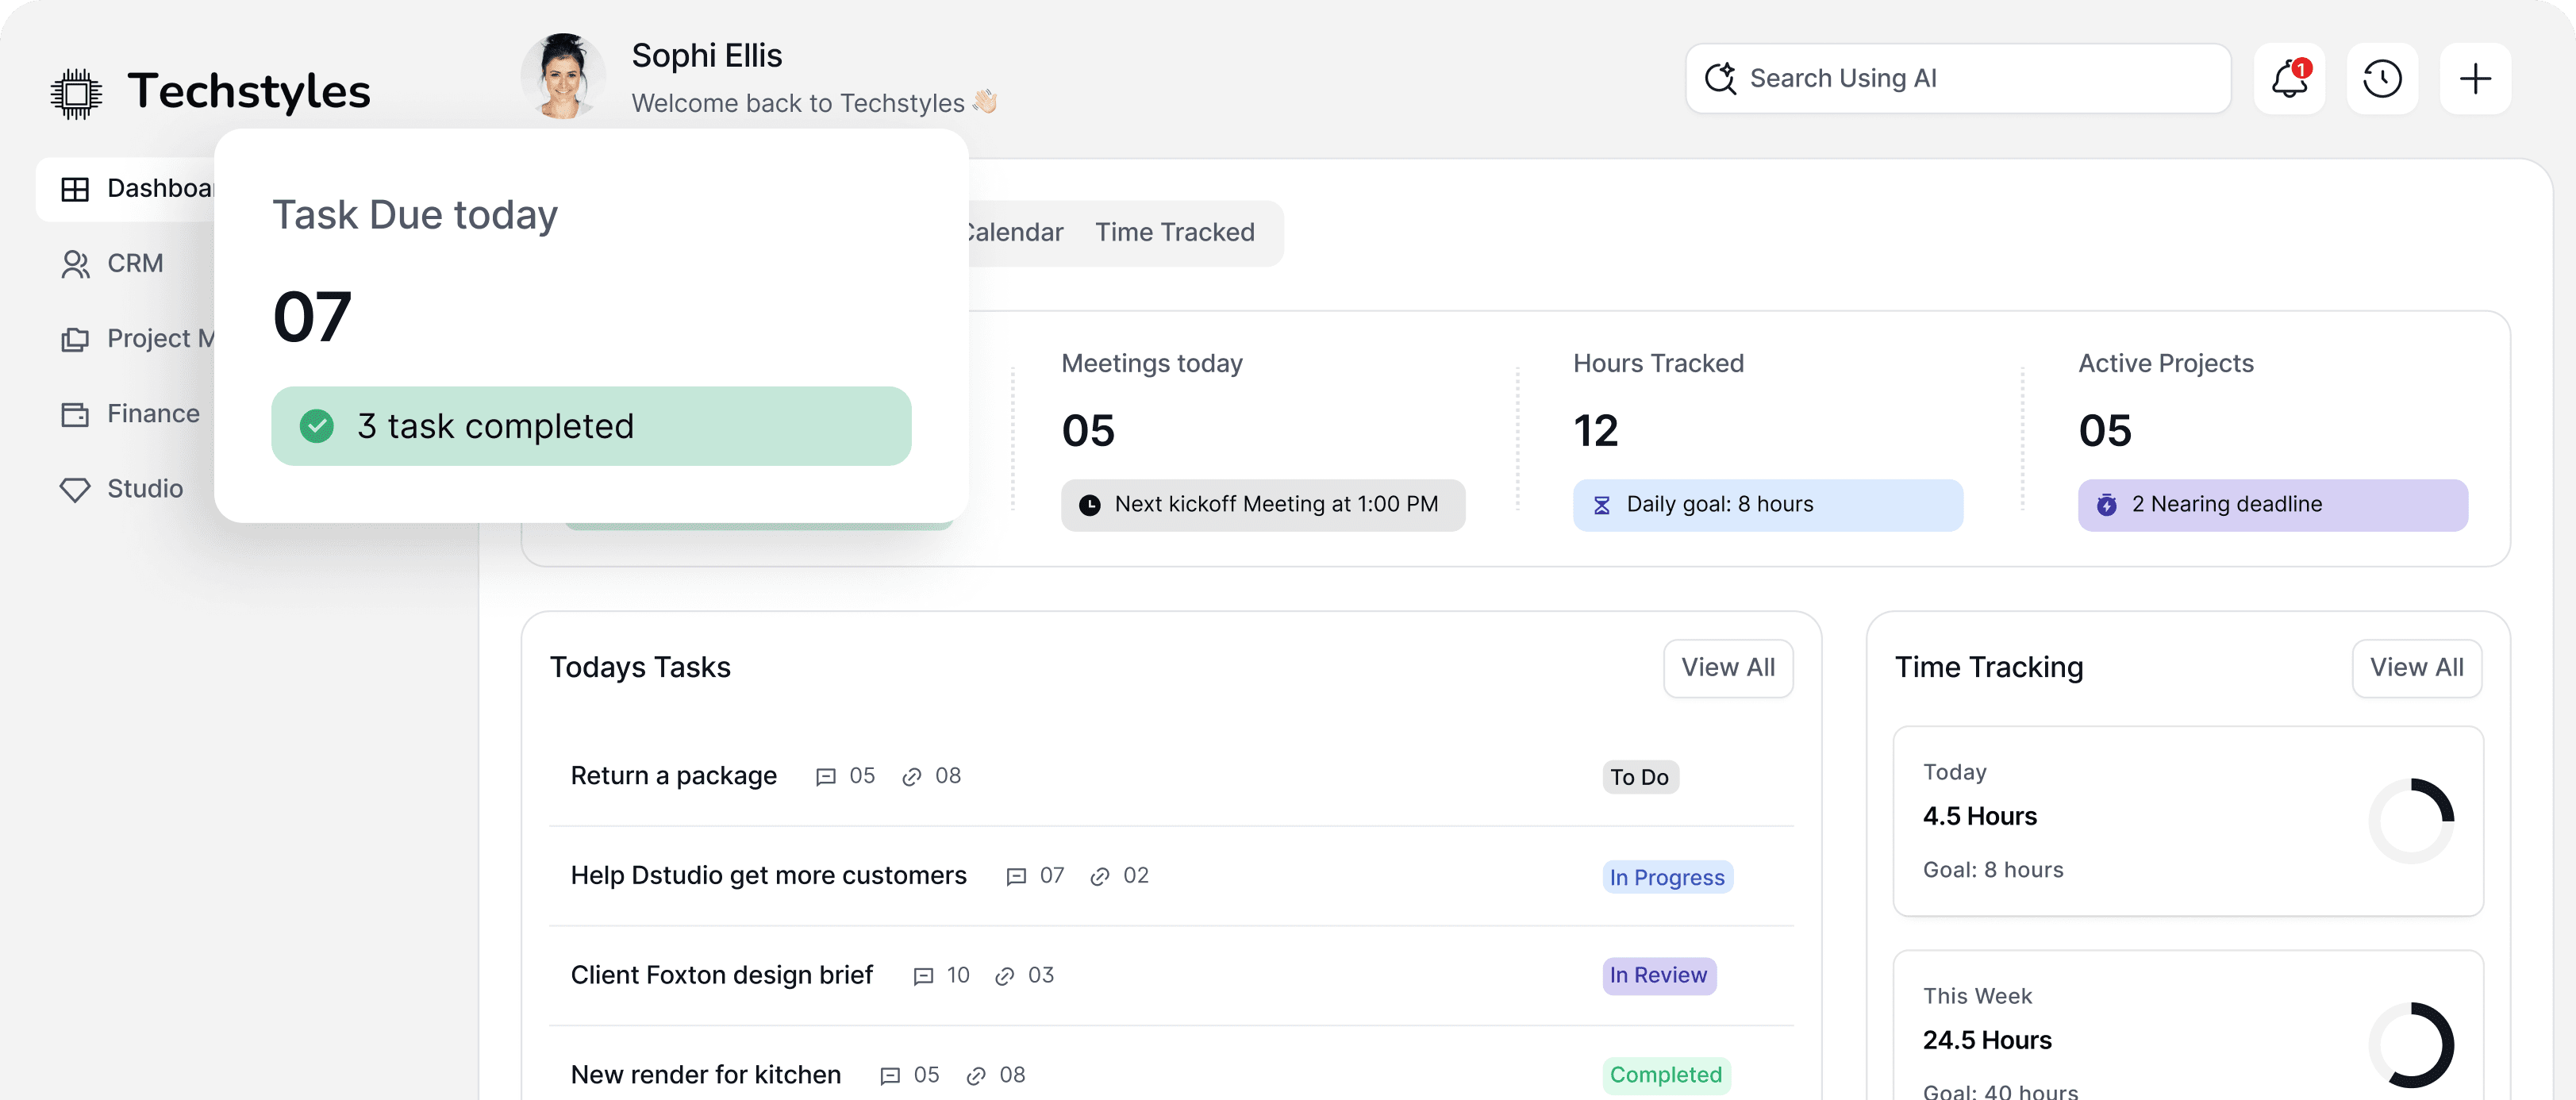Screen dimensions: 2576x1100
Task: Click the Task Due today count 07
Action: click(312, 317)
